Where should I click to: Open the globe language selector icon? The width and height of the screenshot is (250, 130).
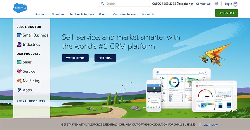point(216,4)
